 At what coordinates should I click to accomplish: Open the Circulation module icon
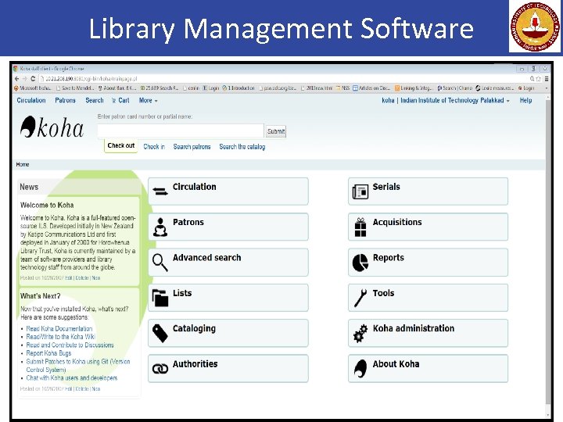(160, 191)
